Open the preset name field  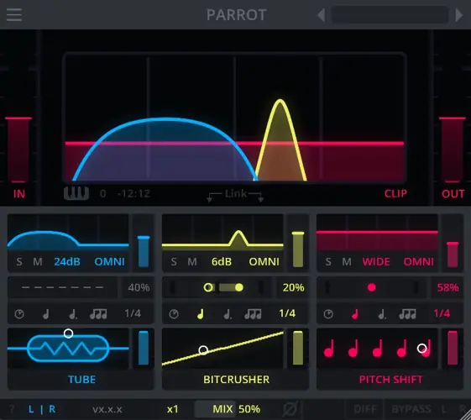(390, 15)
